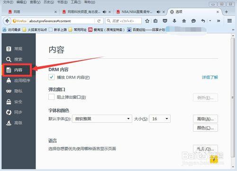237x171 pixels.
Task: Go to home page icon
Action: point(184,21)
